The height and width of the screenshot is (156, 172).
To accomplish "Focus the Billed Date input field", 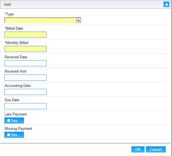I will point(25,35).
